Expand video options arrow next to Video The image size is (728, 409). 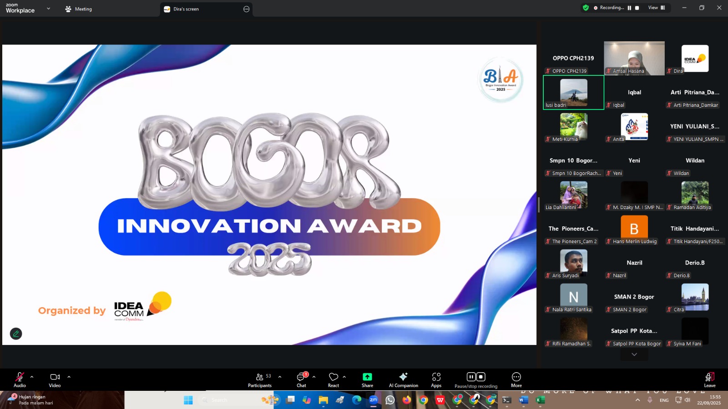point(69,377)
